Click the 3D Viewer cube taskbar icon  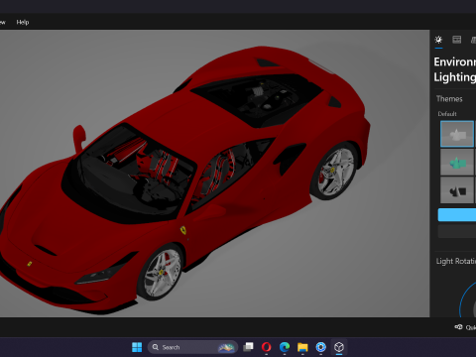coord(339,347)
